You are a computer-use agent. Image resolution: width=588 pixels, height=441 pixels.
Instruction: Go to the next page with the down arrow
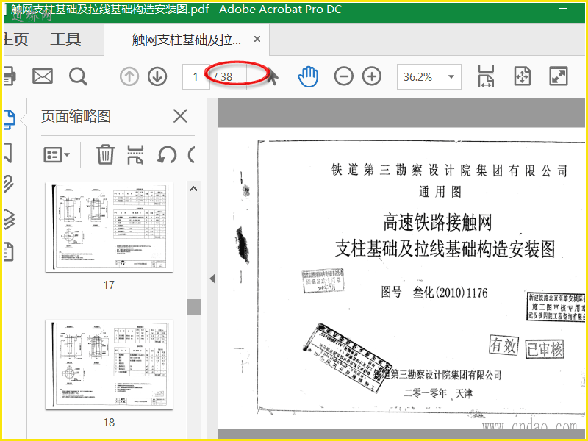[157, 76]
